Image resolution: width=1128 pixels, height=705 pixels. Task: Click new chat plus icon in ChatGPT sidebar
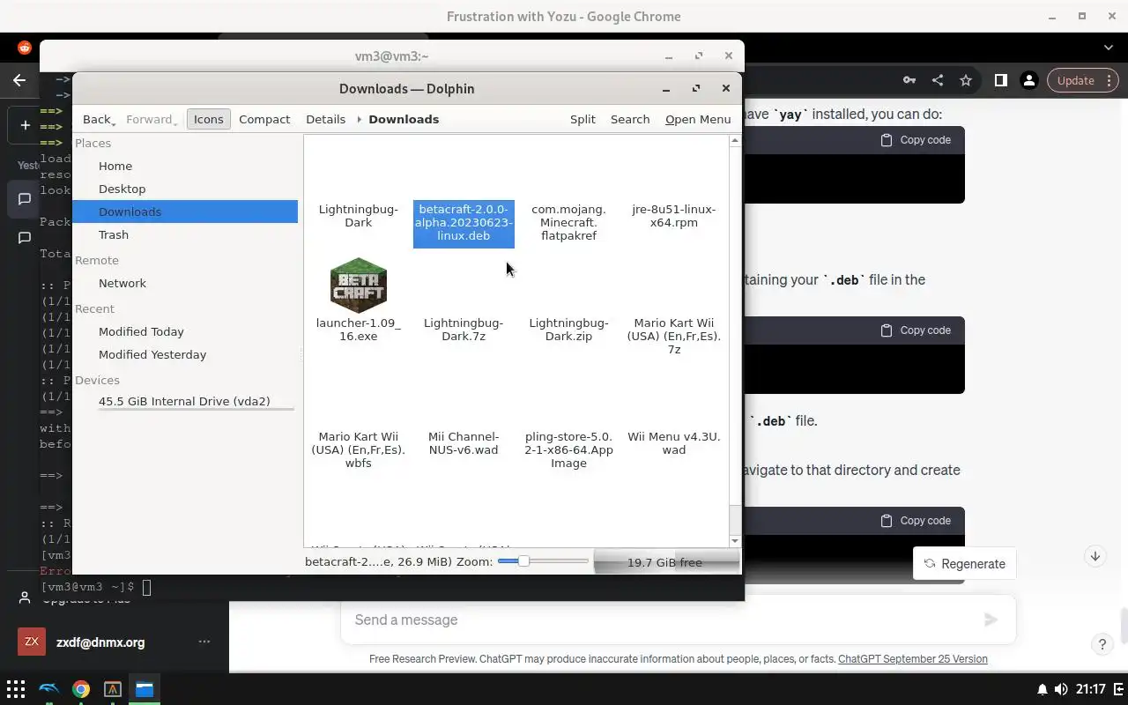pos(25,125)
